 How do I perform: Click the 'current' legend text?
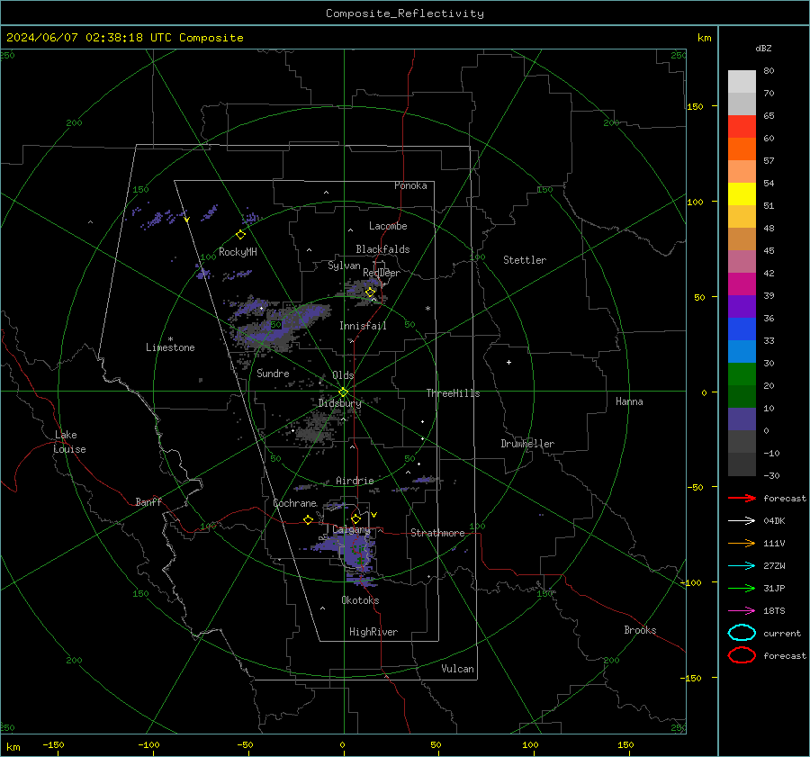click(x=782, y=633)
